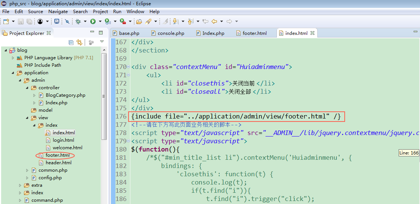Open the Project Explorer View Menu triangle
The width and height of the screenshot is (420, 204).
102,42
